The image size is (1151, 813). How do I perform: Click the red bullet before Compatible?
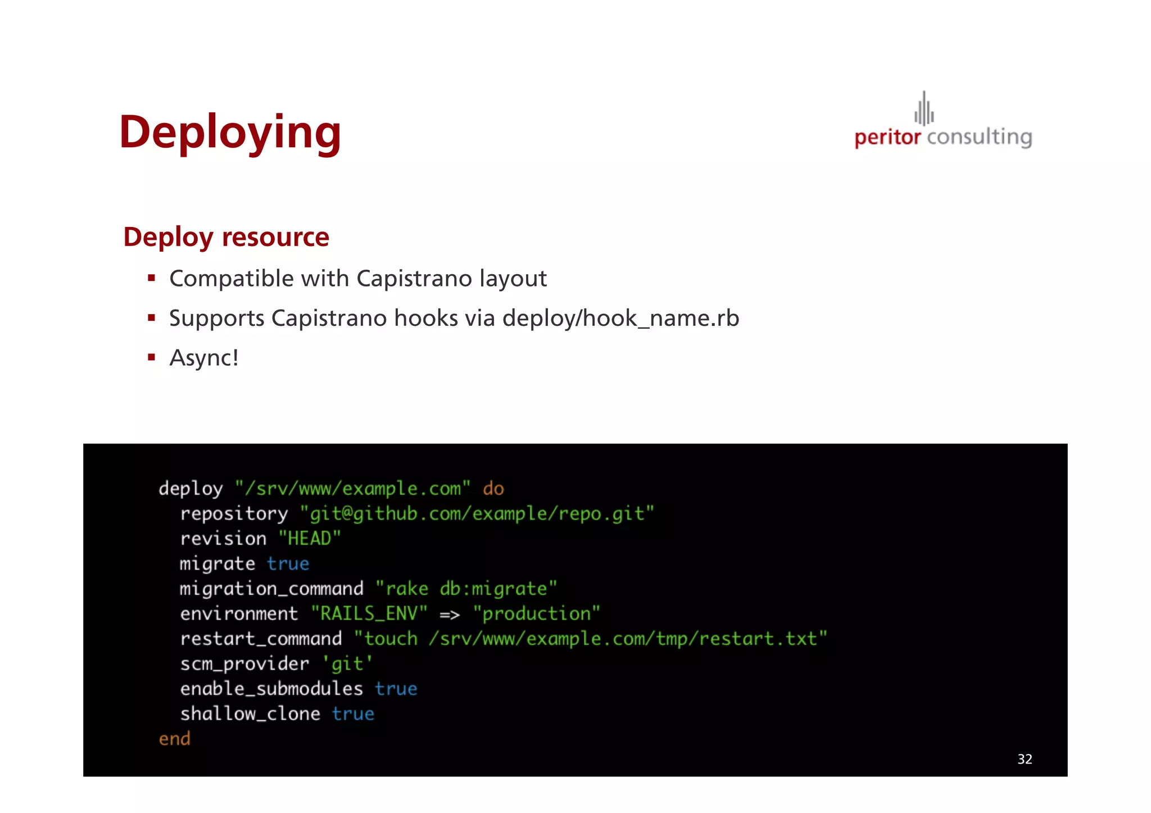point(151,278)
